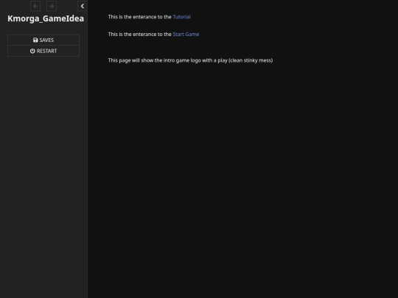Screen dimensions: 398x298
Task: Click the first "This is the enterance to the" text before Tutorial
Action: (140, 17)
